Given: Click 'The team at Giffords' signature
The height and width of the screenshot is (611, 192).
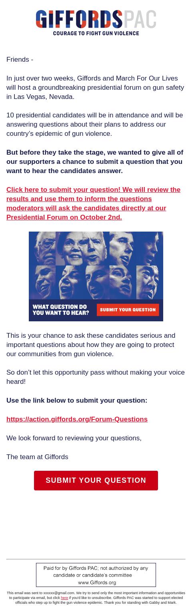Looking at the screenshot, I should (x=37, y=457).
